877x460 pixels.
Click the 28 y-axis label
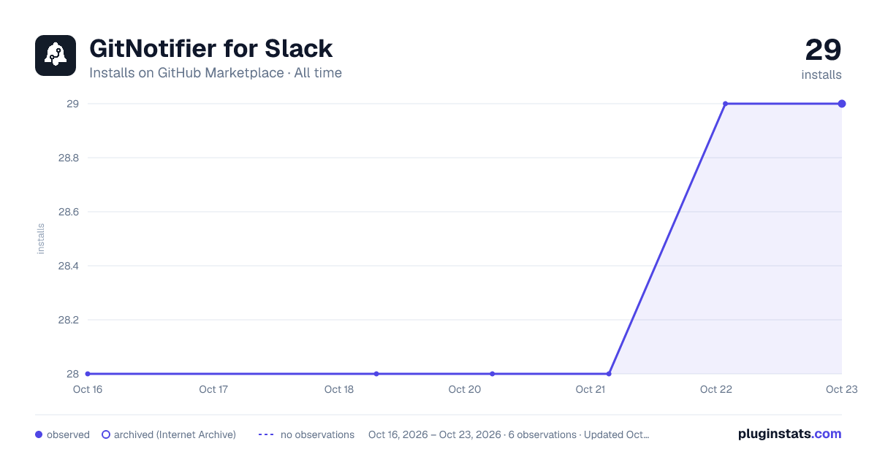pos(73,374)
